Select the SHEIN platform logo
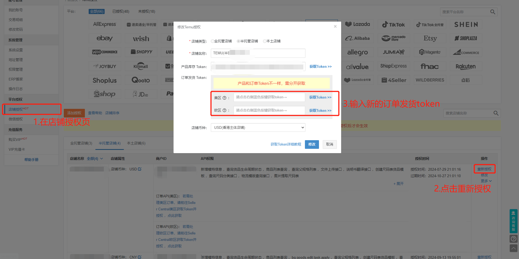 click(466, 24)
